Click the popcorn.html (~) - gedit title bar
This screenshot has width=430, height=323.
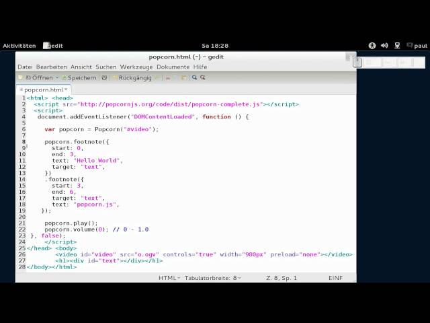186,57
